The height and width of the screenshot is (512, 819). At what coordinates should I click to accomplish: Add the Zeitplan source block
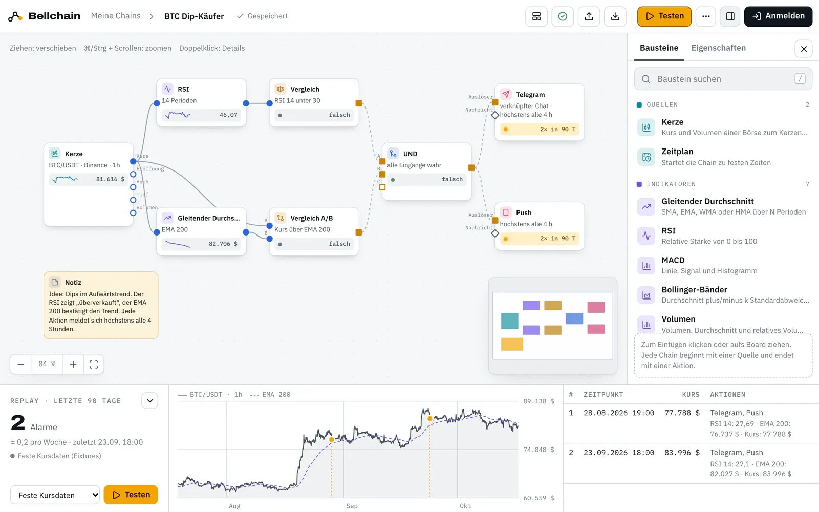tap(723, 157)
